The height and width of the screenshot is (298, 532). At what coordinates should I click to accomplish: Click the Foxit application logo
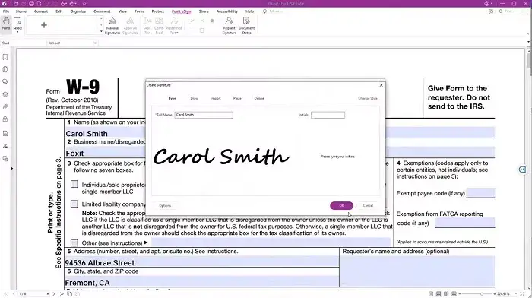click(x=5, y=3)
